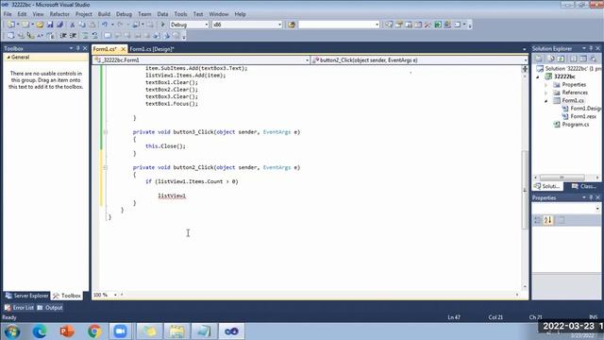The image size is (604, 340).
Task: Click the code editor vertical scrollbar thumb
Action: pyautogui.click(x=525, y=189)
